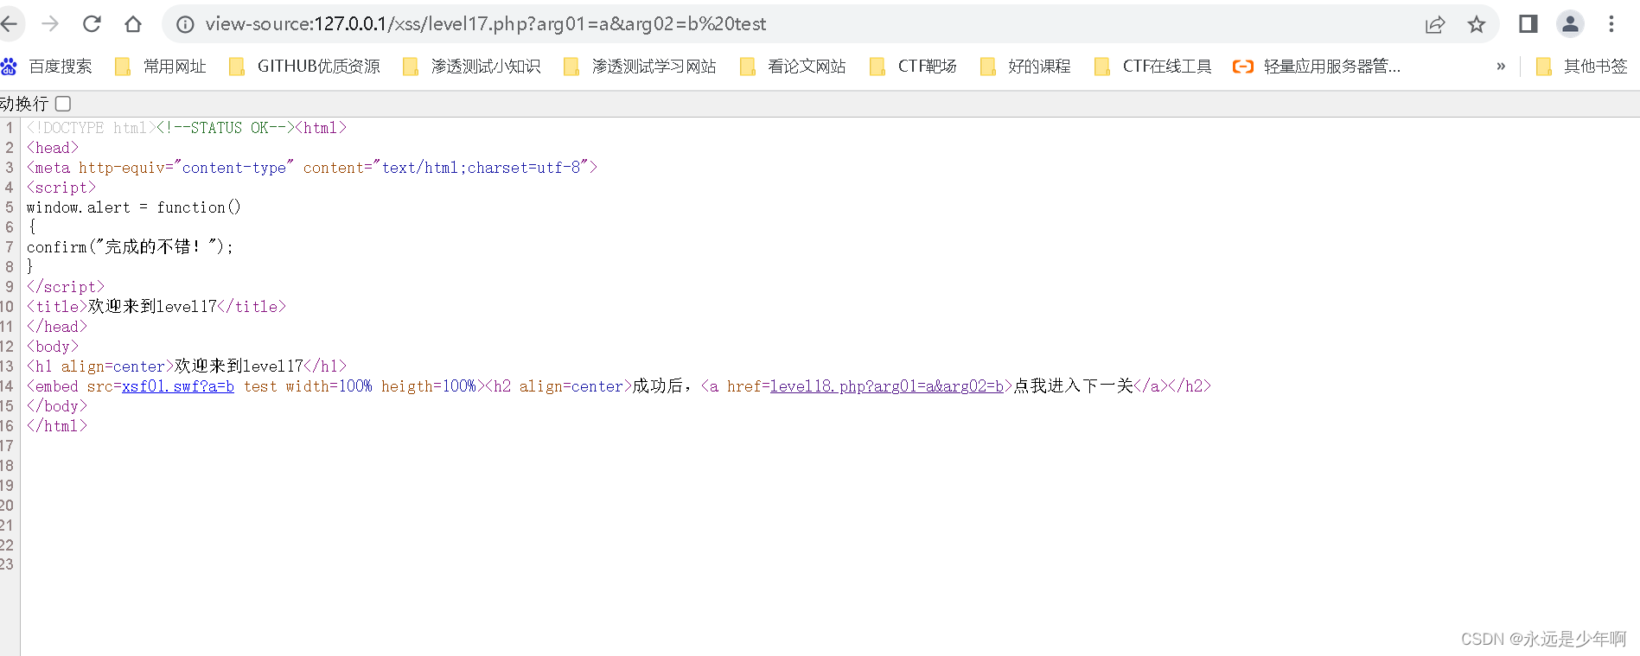This screenshot has height=656, width=1640.
Task: Open the 渗透测试小知识 bookmark folder
Action: [472, 67]
